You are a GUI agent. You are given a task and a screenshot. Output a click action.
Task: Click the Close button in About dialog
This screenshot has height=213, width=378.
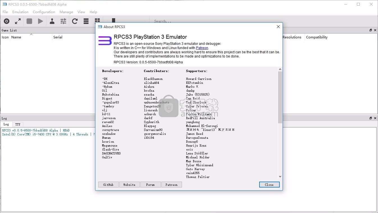[269, 185]
